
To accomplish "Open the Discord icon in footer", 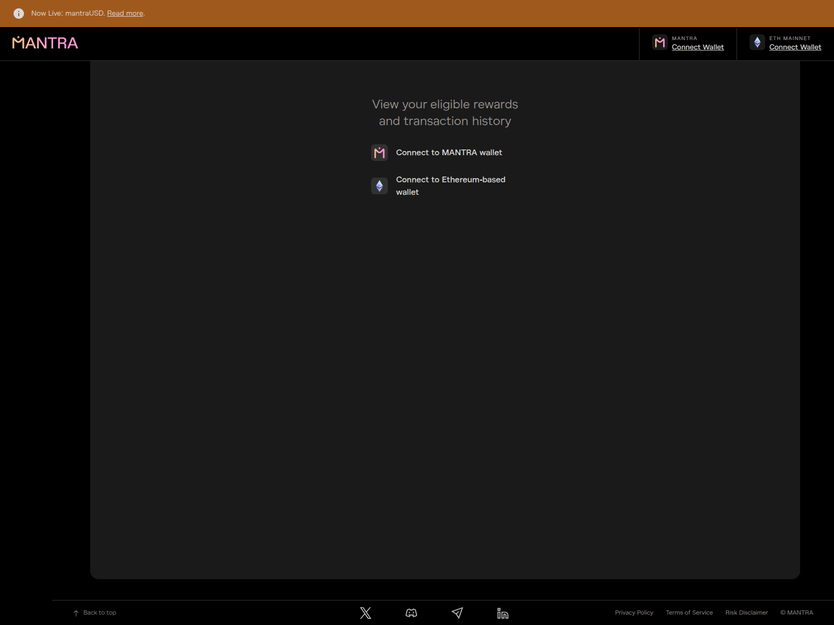I will click(412, 613).
